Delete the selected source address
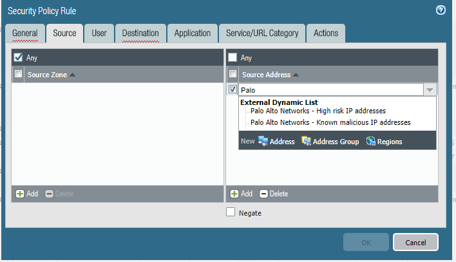The image size is (456, 262). (274, 194)
